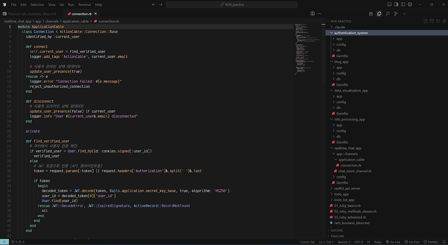Open the File menu

tap(14, 5)
